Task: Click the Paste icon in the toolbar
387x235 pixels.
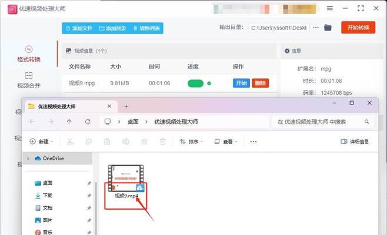Action: (x=107, y=142)
